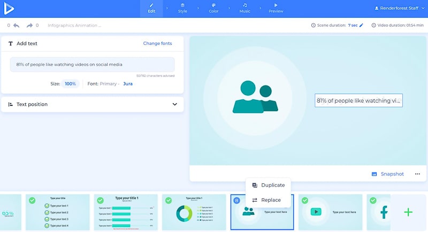The width and height of the screenshot is (428, 232).
Task: Choose Duplicate from the context menu
Action: pos(268,185)
